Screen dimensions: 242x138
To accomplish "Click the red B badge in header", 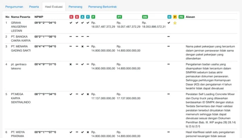I will point(77,17).
